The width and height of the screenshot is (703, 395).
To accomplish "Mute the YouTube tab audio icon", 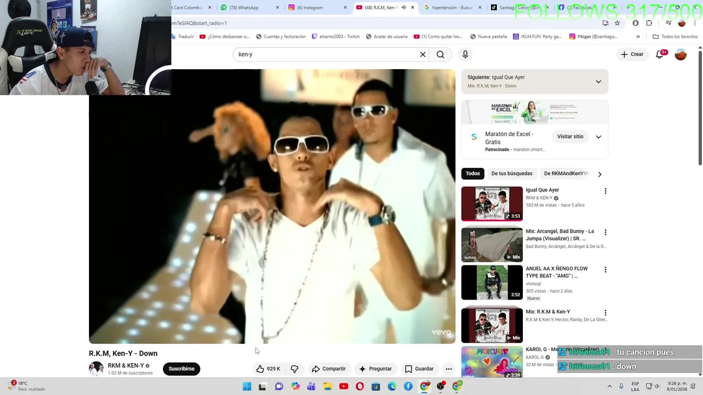I will pyautogui.click(x=404, y=8).
